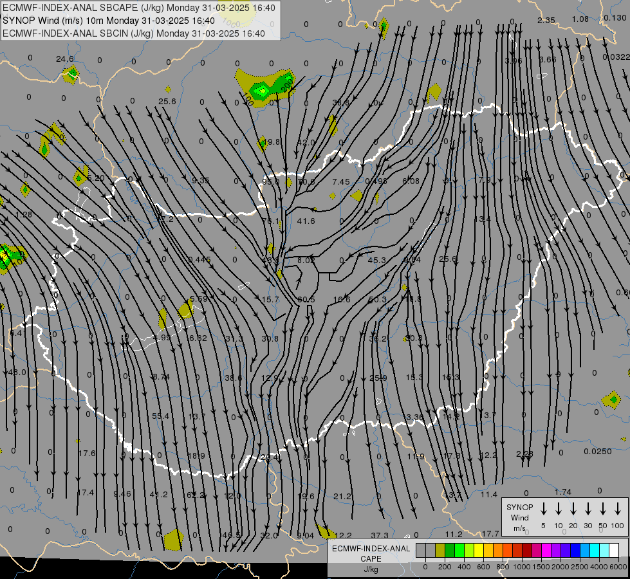Screen dimensions: 630x579
Task: Click the map value '2.35'
Action: point(546,20)
